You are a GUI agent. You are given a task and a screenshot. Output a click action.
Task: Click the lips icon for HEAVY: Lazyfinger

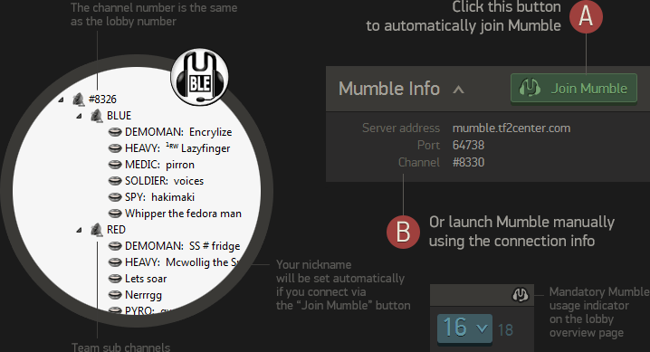point(115,148)
